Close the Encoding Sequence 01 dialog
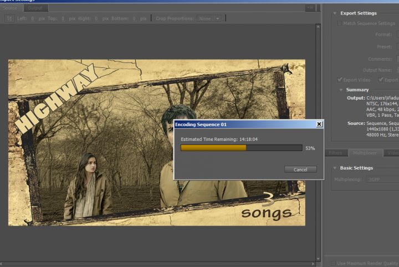Viewport: 399px width, 267px height. (319, 124)
